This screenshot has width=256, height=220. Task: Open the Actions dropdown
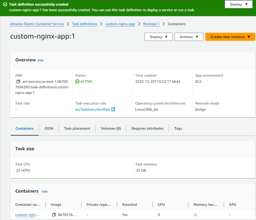click(x=189, y=37)
